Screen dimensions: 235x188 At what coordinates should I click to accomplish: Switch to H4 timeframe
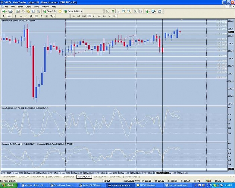(x=99, y=16)
